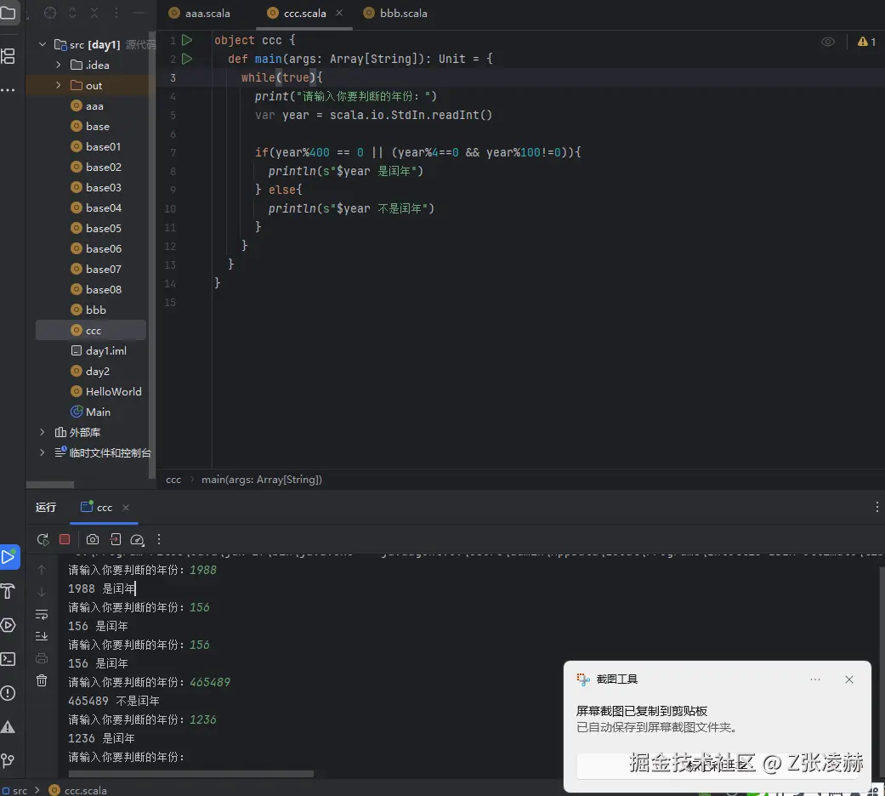Collapse the src [day1] root folder

tap(43, 44)
